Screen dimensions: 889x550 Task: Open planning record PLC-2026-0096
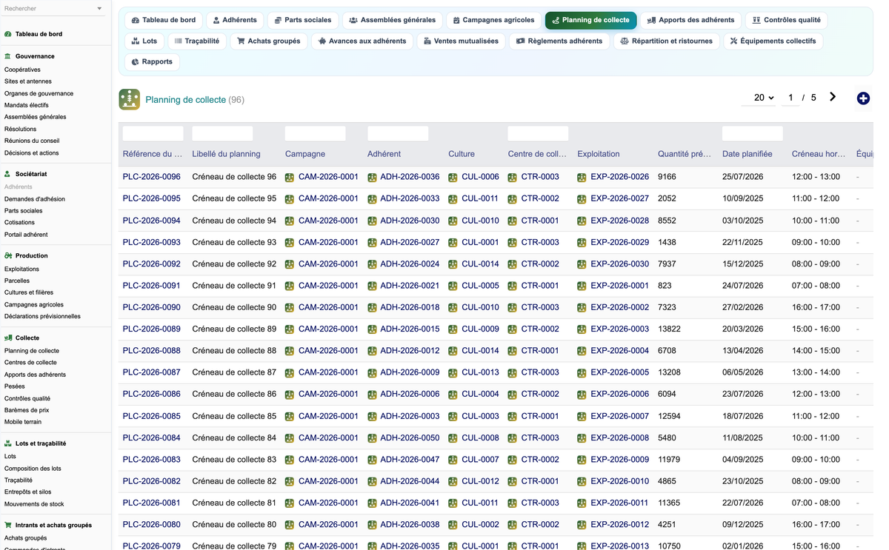coord(152,177)
